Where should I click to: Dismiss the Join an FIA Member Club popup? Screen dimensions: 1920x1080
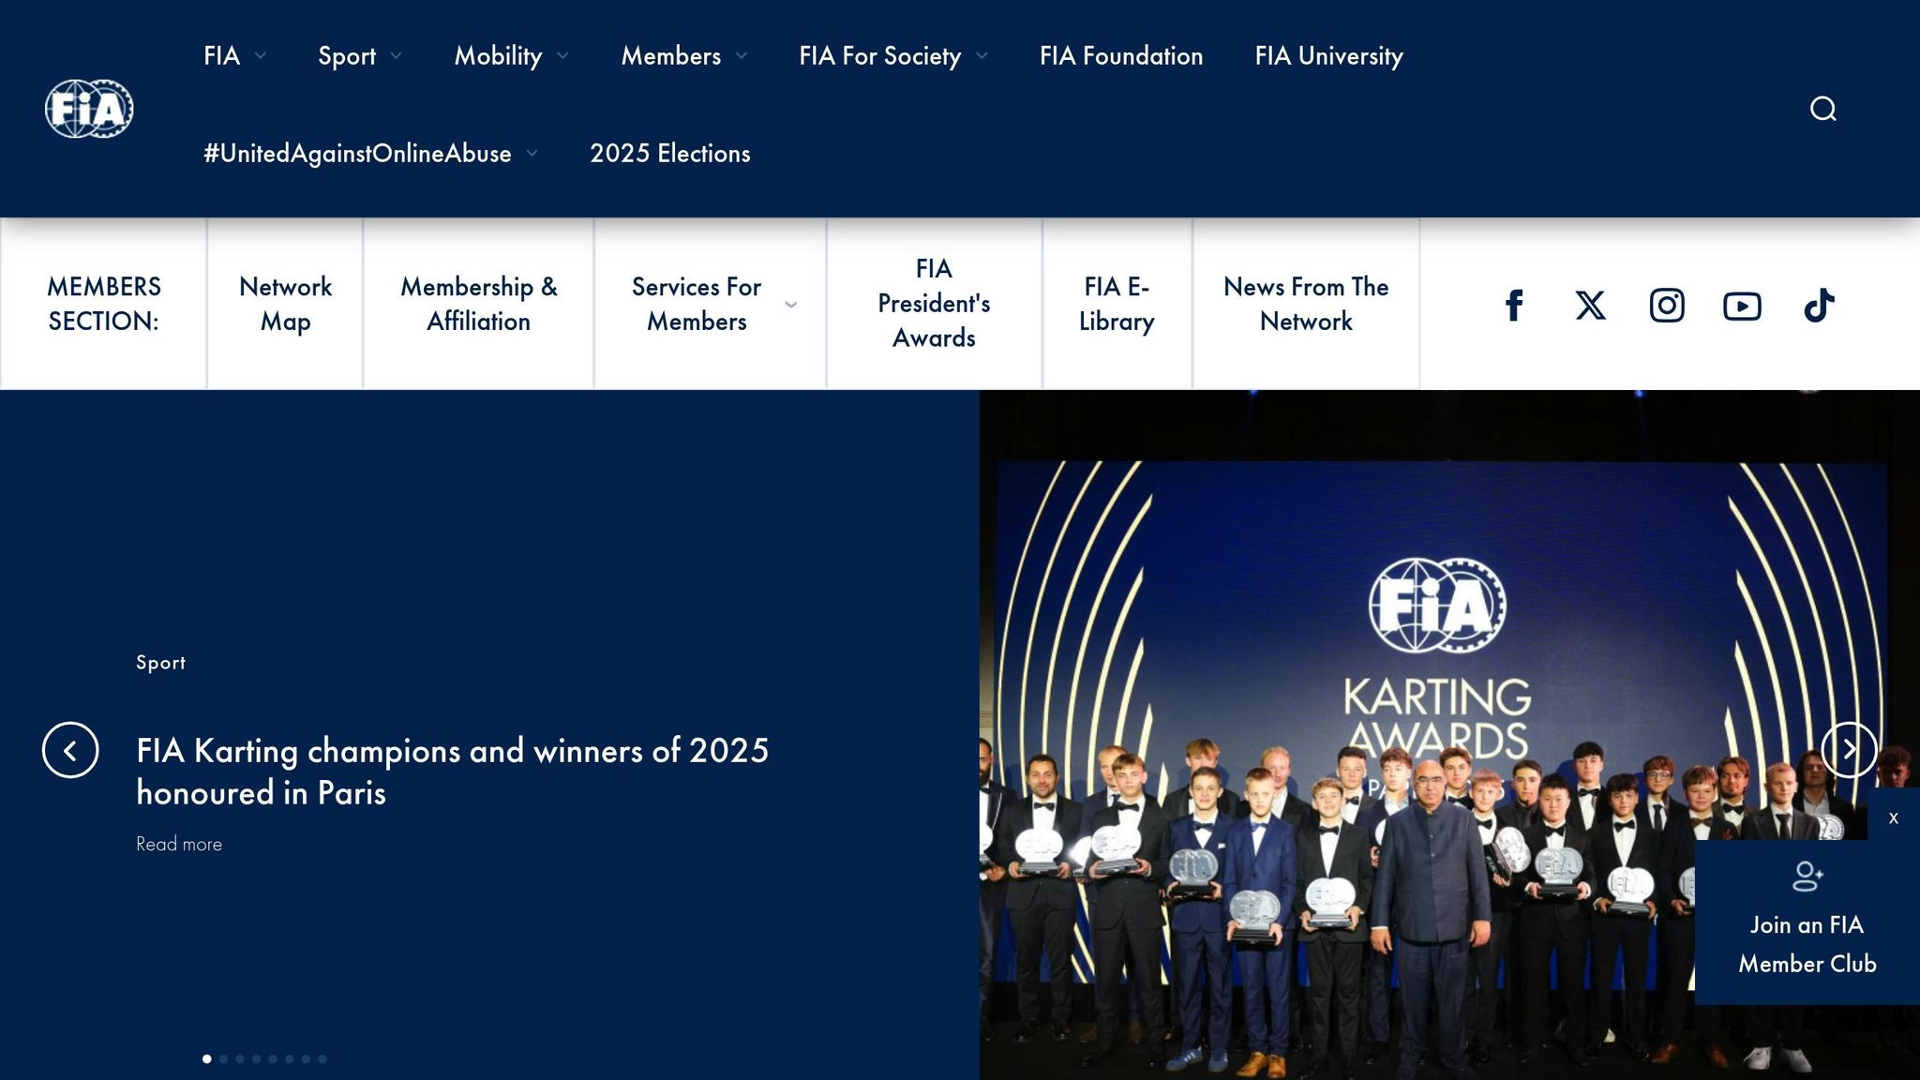1893,817
